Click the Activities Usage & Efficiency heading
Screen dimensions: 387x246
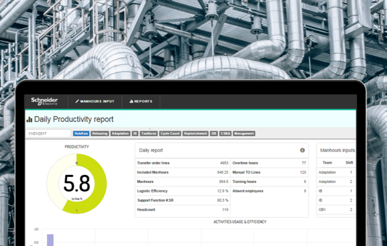pyautogui.click(x=240, y=222)
